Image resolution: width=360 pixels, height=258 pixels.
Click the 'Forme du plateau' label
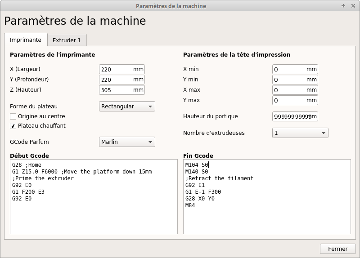(x=34, y=107)
